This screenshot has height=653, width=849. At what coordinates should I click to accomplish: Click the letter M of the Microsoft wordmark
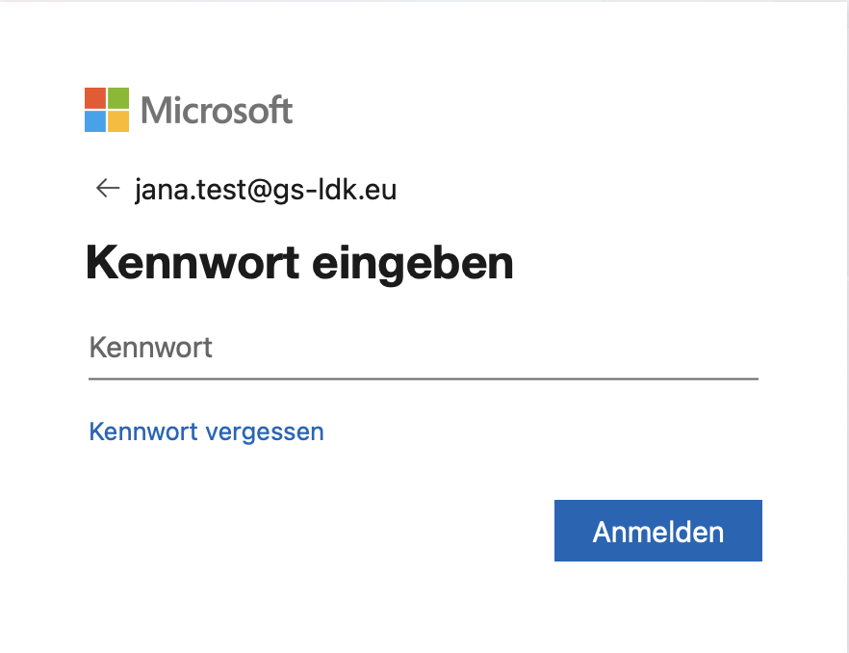coord(156,110)
